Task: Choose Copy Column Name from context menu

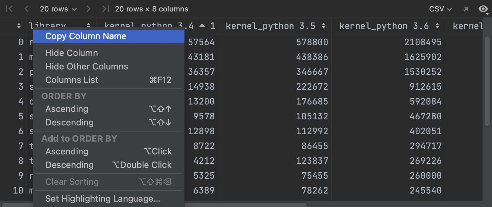Action: pyautogui.click(x=85, y=36)
